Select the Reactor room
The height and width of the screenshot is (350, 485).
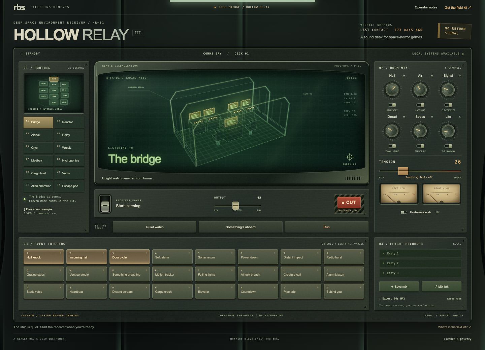click(69, 122)
